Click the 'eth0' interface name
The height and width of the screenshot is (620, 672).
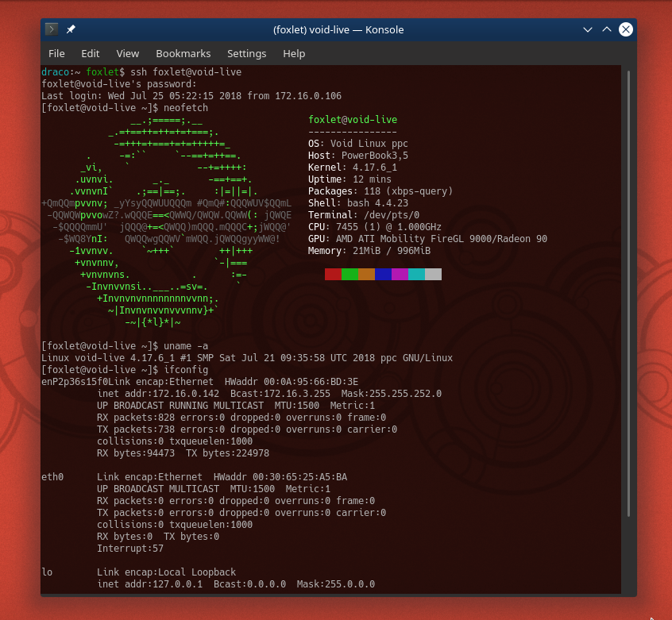pos(52,477)
